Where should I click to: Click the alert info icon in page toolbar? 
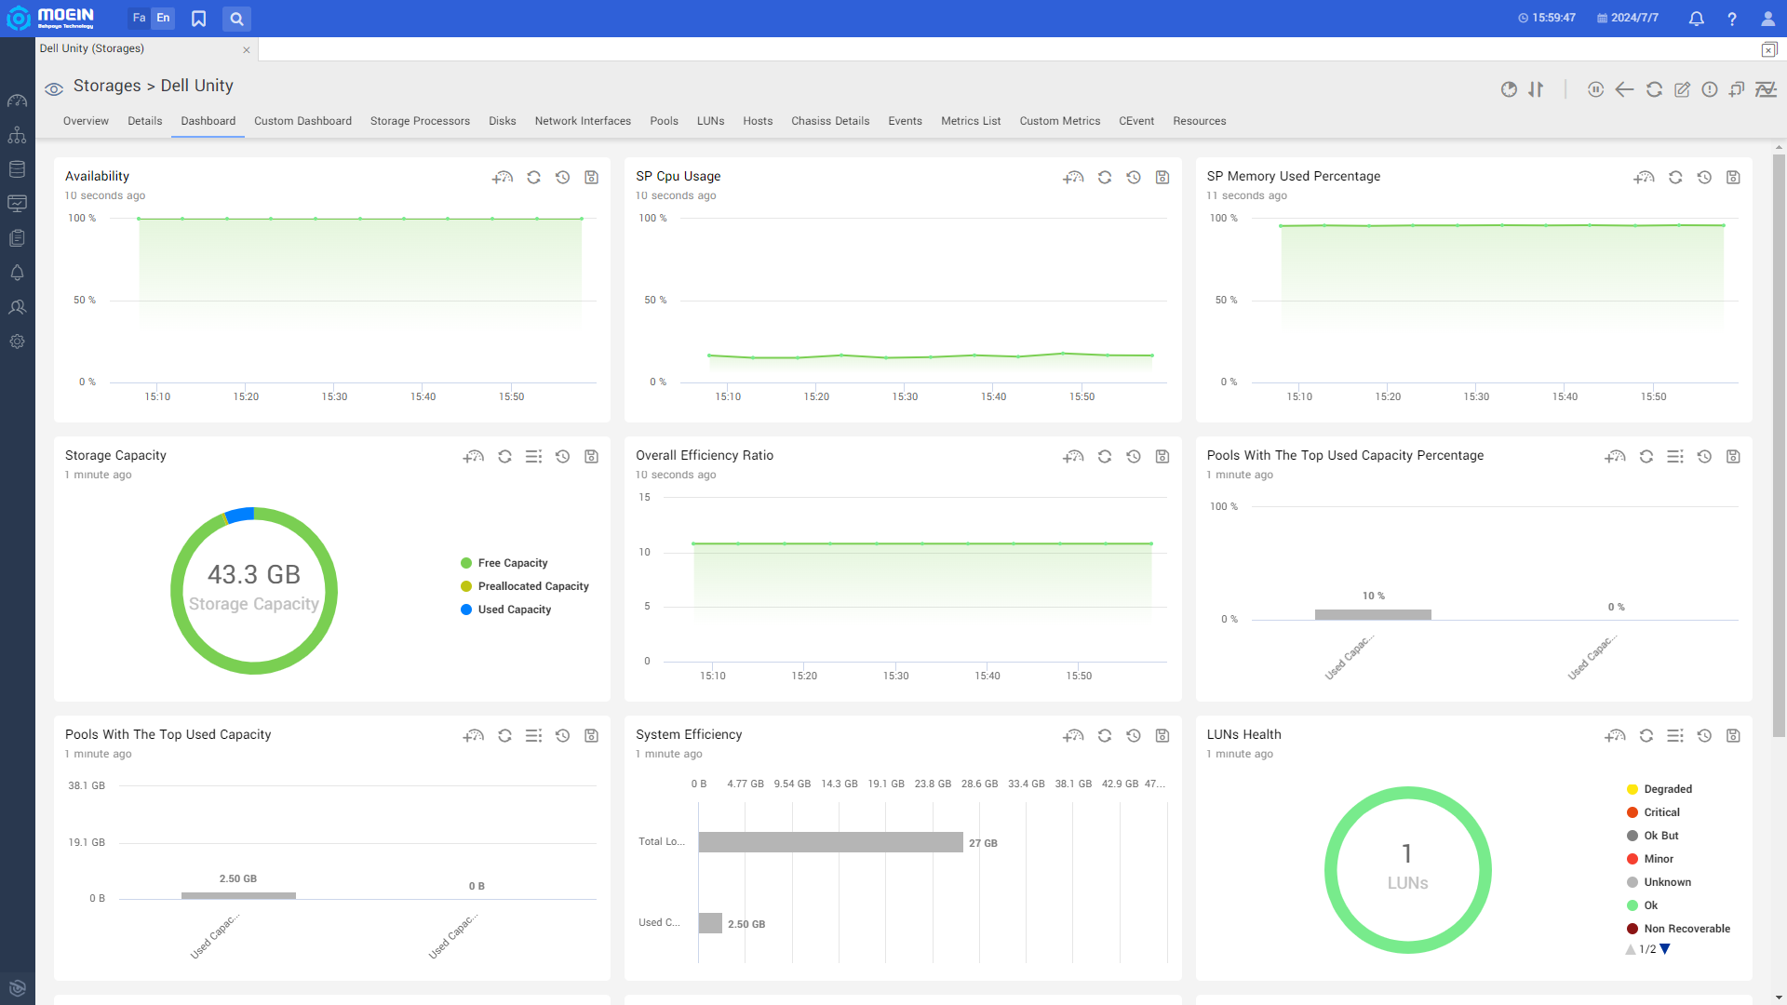tap(1710, 89)
